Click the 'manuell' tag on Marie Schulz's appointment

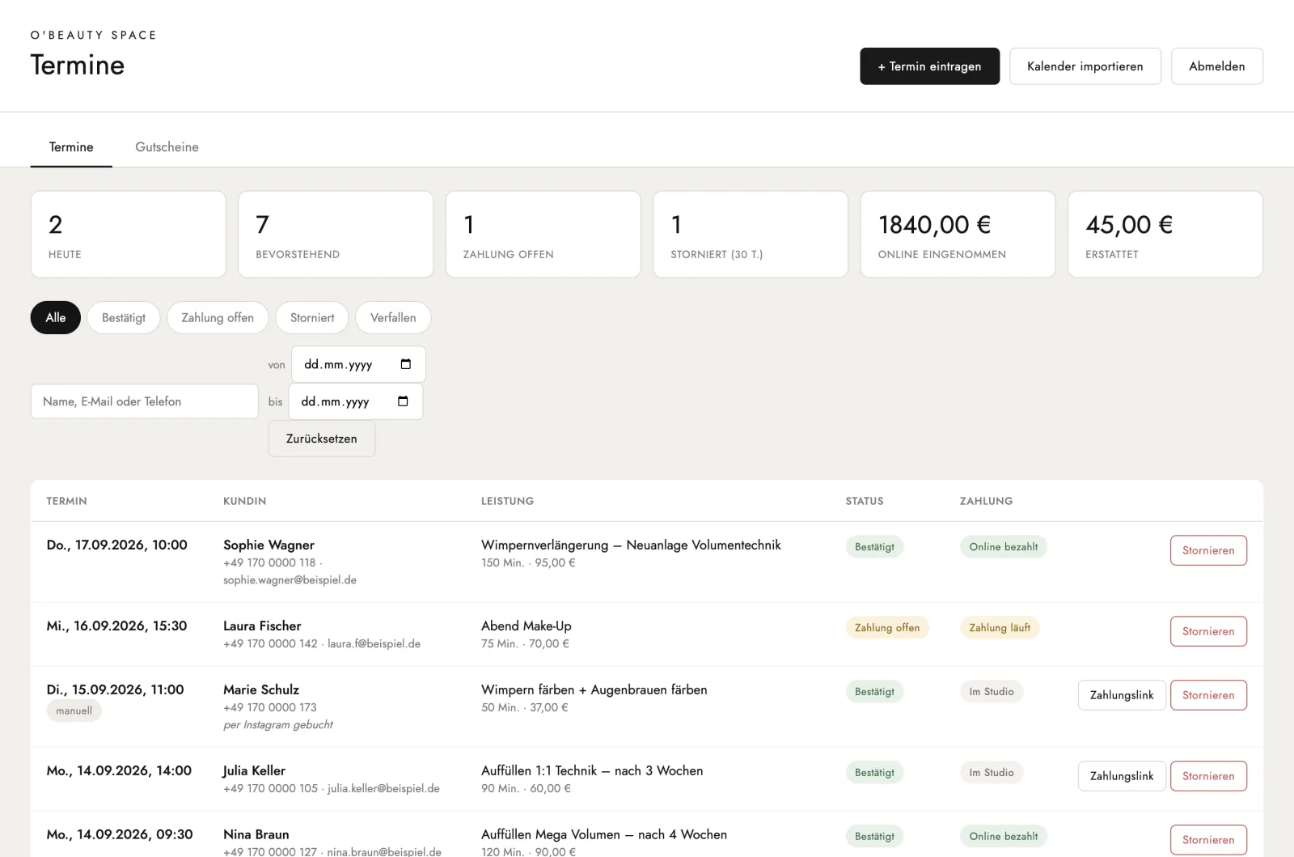point(74,711)
